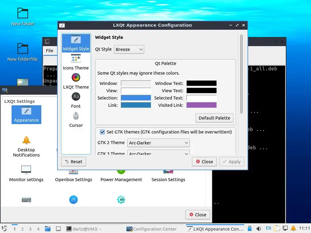This screenshot has height=233, width=311.
Task: Switch to LXQt Appearance Con... taskbar entry
Action: tap(215, 229)
